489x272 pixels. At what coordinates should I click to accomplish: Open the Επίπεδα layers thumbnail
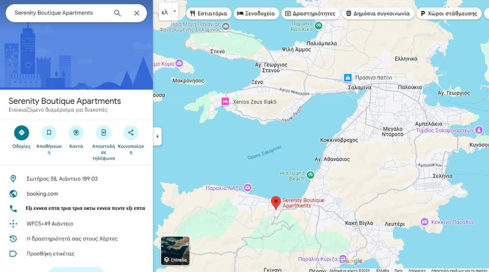175,251
